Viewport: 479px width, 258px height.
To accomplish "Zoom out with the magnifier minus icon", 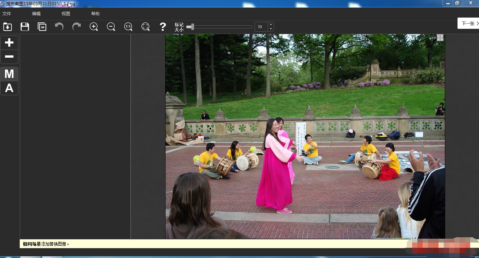I will coord(111,27).
